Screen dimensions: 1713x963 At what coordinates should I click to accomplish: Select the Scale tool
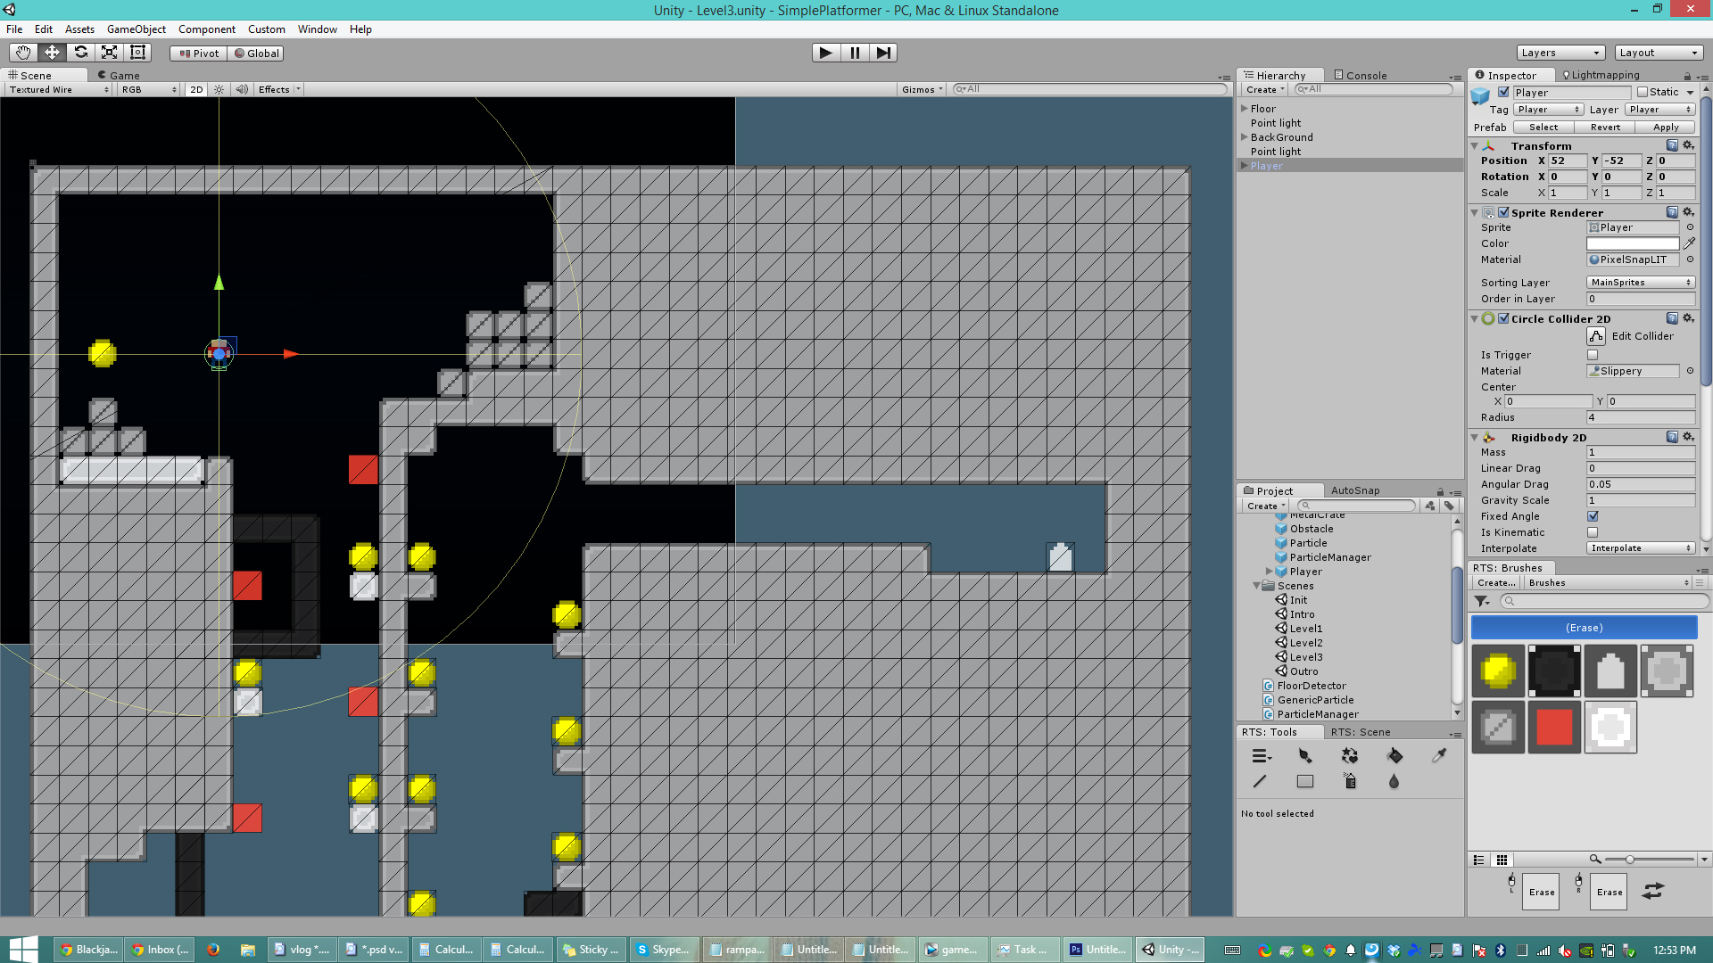point(109,53)
